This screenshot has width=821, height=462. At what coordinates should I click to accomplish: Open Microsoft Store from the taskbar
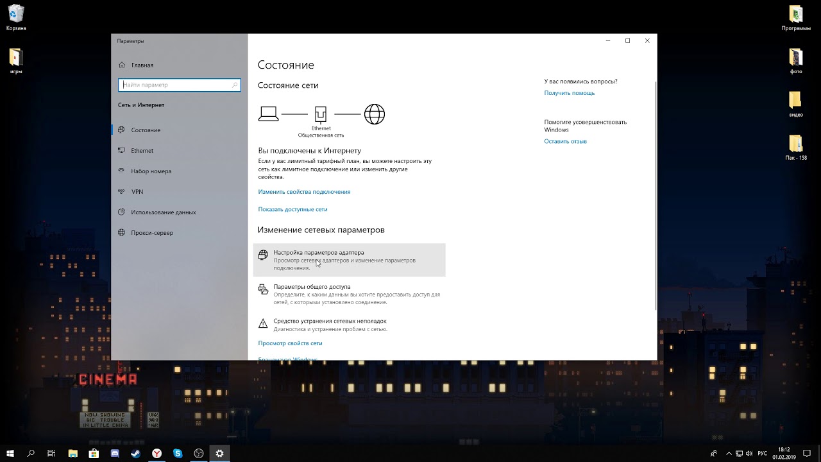(x=94, y=454)
